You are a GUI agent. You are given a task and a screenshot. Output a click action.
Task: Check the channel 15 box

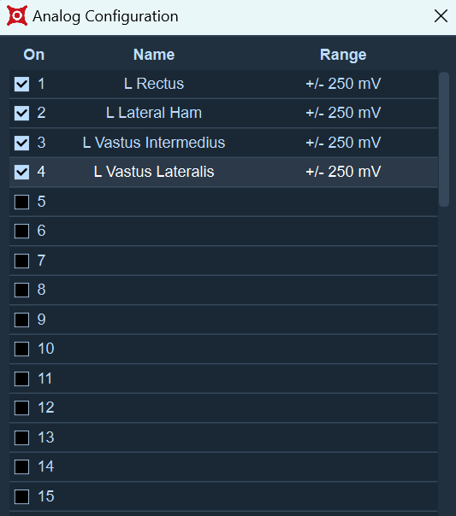click(21, 496)
